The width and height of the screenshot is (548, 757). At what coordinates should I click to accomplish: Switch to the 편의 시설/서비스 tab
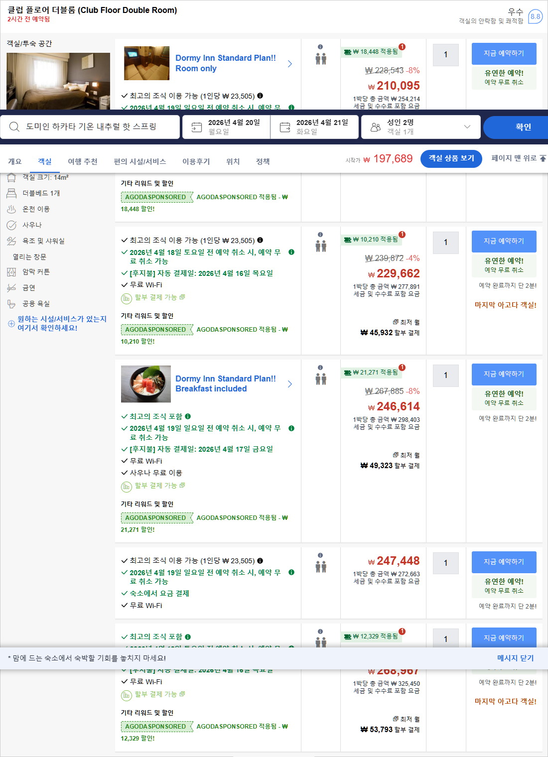140,161
